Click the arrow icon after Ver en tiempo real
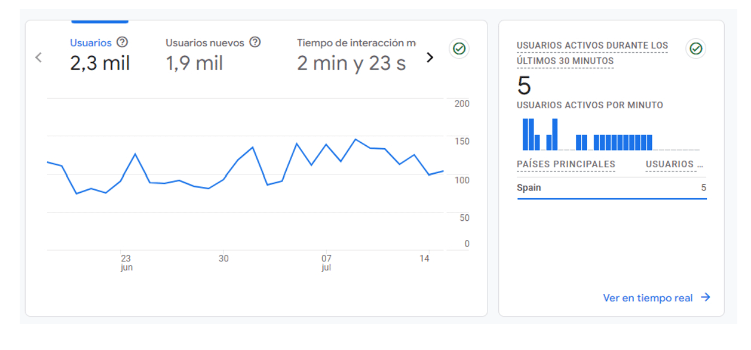This screenshot has width=751, height=350. [x=706, y=298]
